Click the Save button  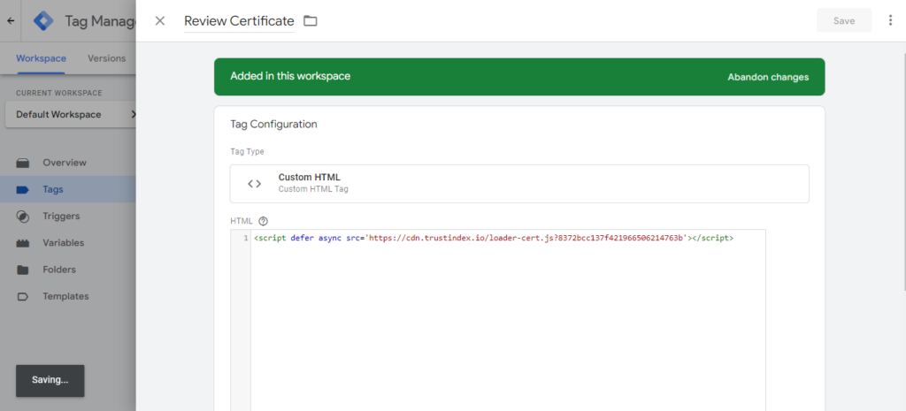click(x=843, y=20)
